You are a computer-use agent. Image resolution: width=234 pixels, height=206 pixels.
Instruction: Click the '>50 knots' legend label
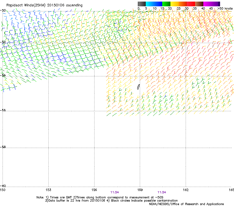[225, 9]
